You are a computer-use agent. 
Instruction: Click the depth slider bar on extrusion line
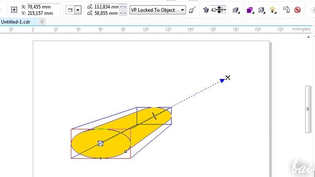(154, 116)
